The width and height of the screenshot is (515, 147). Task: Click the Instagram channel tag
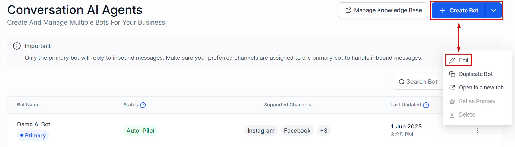pos(261,131)
